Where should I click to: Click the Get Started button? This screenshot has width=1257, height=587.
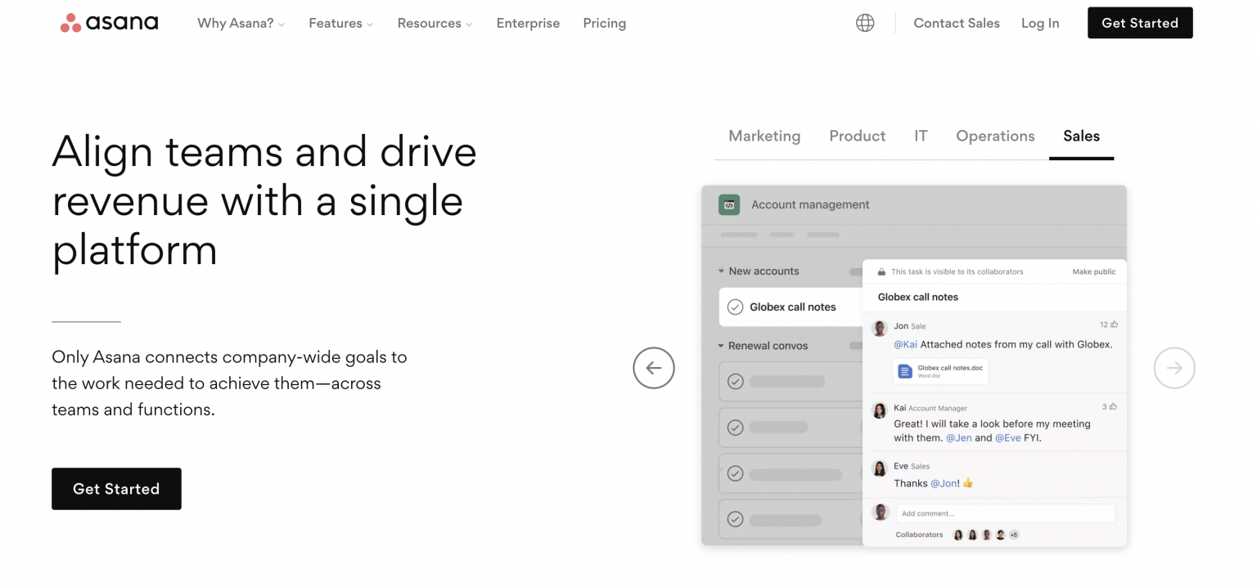click(116, 488)
